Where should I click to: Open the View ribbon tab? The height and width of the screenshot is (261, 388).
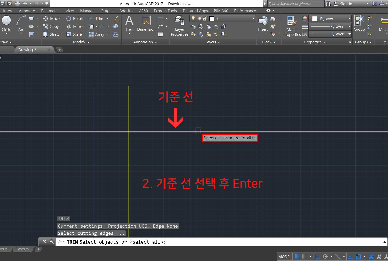[70, 11]
